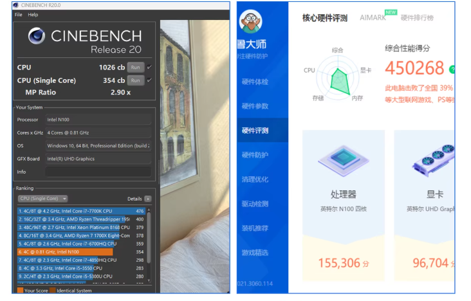Viewport: 471px width, 301px height.
Task: Click the green help icon beside the score
Action: (x=452, y=69)
